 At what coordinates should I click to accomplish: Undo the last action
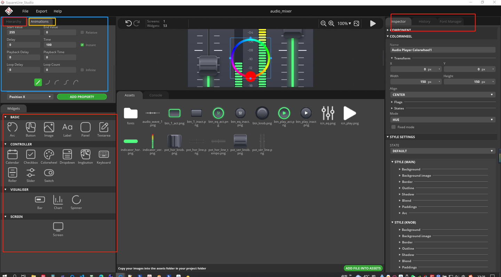128,23
